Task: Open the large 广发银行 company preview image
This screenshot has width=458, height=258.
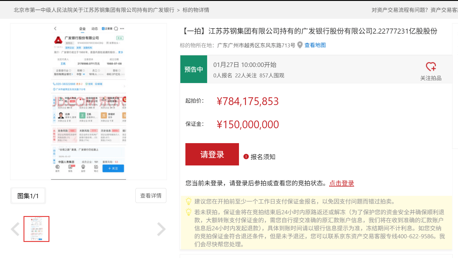Action: 88,102
